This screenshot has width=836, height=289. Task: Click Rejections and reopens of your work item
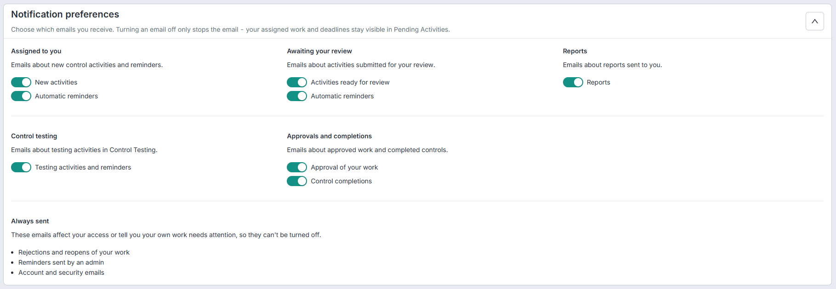coord(74,252)
